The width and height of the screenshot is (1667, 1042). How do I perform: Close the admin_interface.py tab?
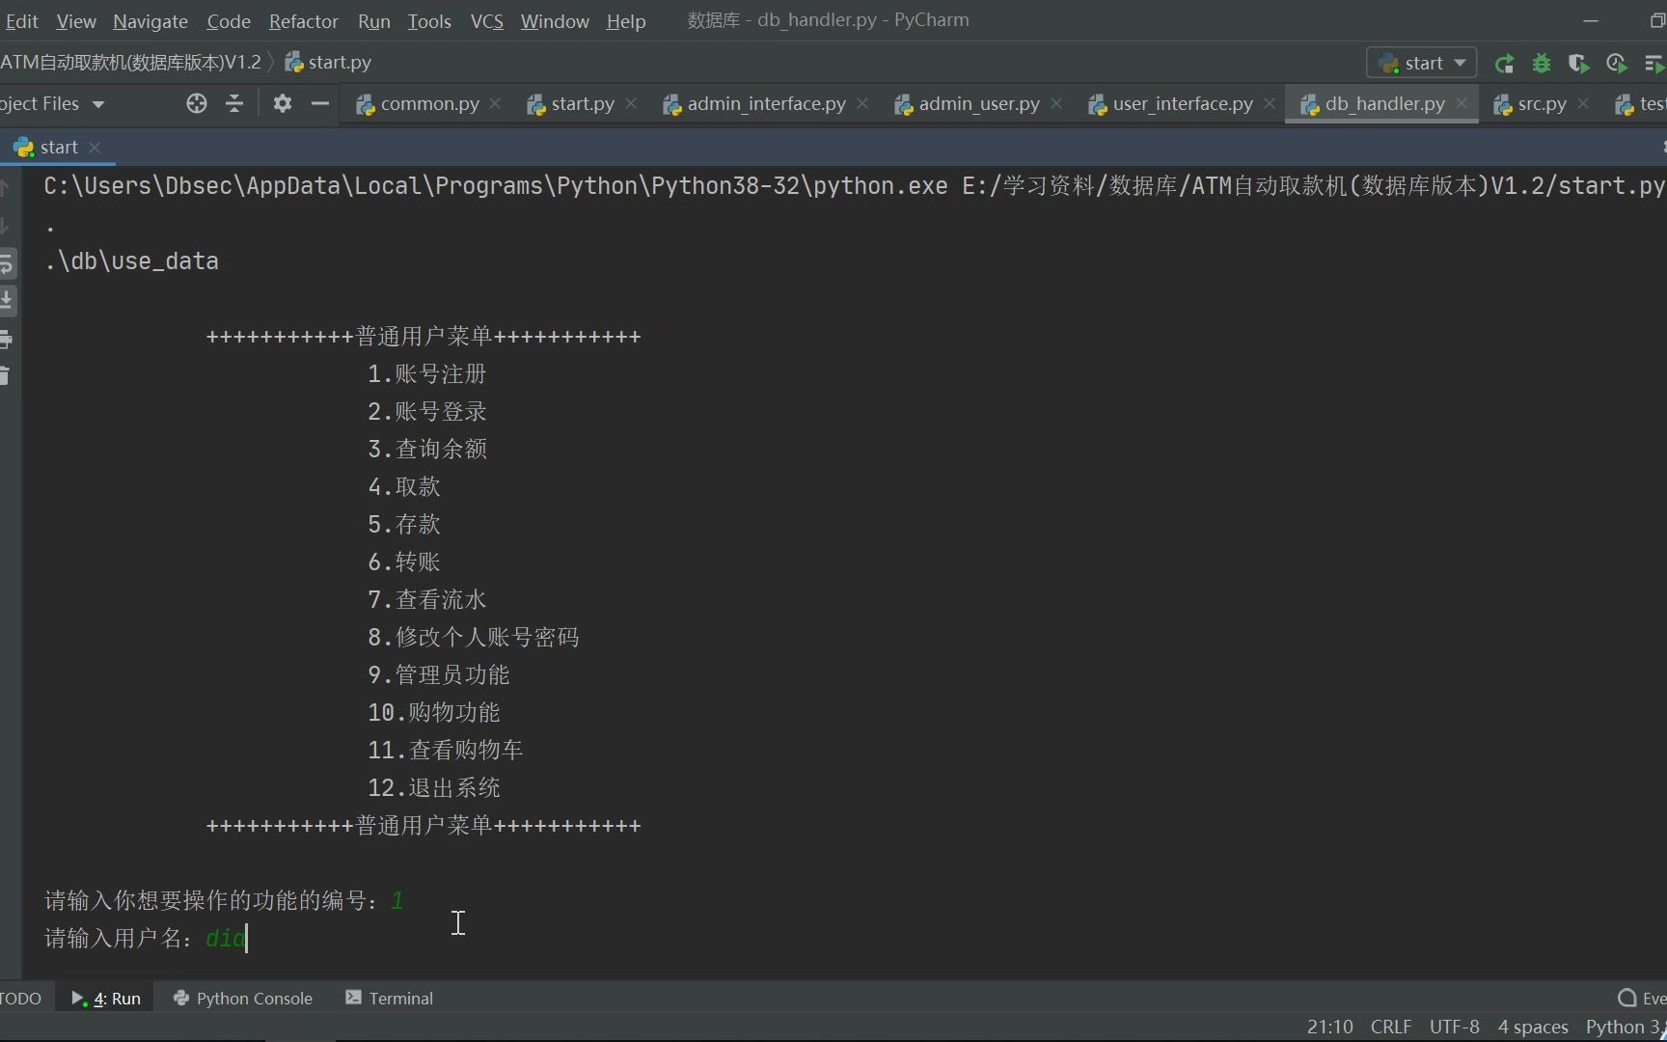point(862,103)
